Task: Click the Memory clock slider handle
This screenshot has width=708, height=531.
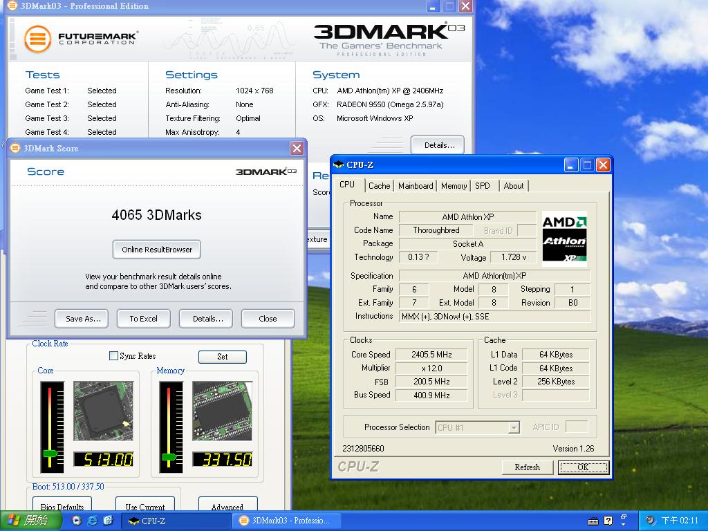Action: click(169, 457)
